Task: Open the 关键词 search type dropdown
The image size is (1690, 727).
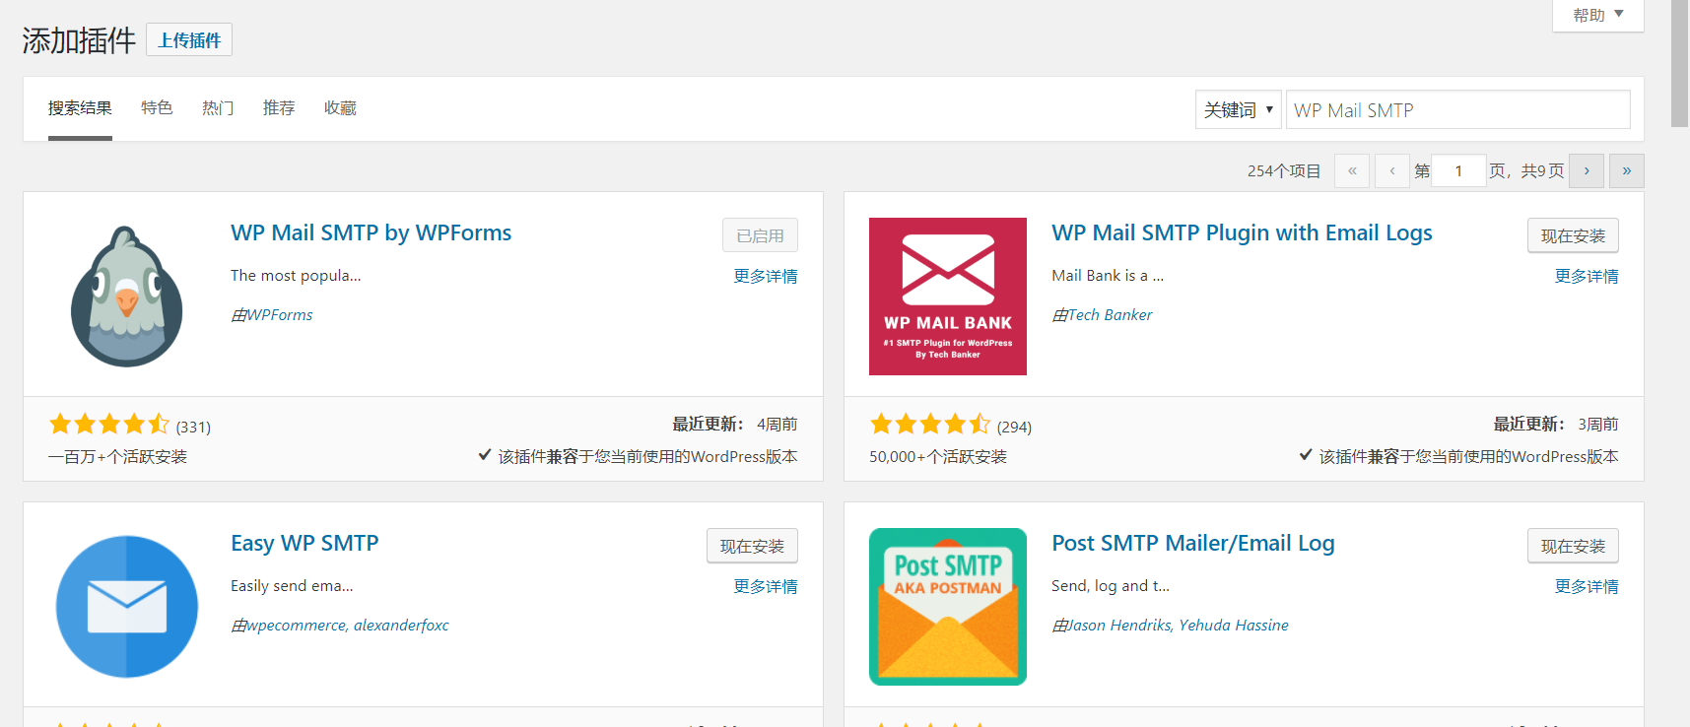Action: click(1238, 109)
